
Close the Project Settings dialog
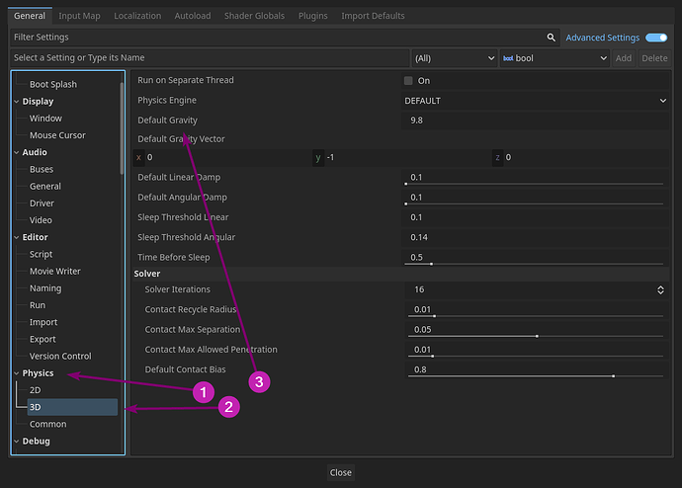click(x=341, y=472)
